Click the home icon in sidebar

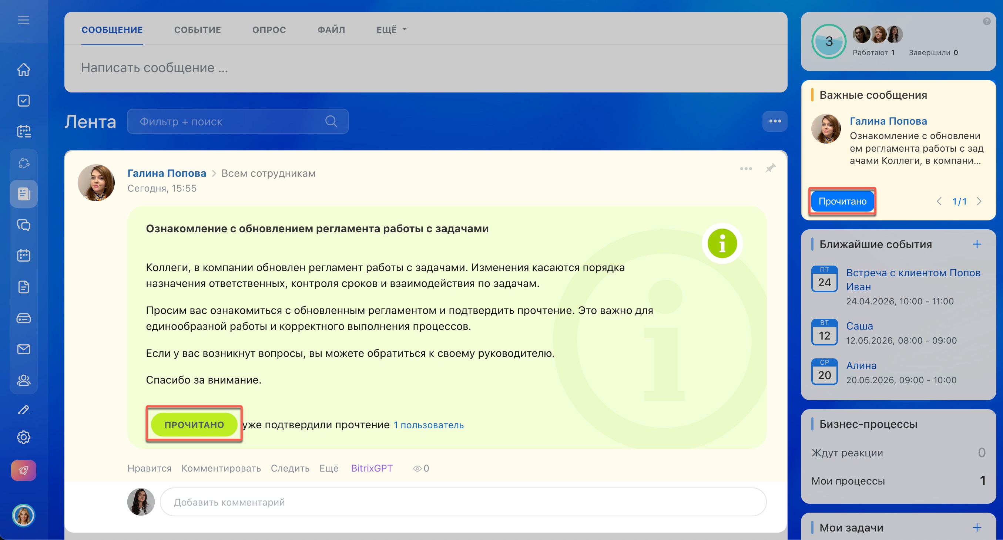click(23, 70)
